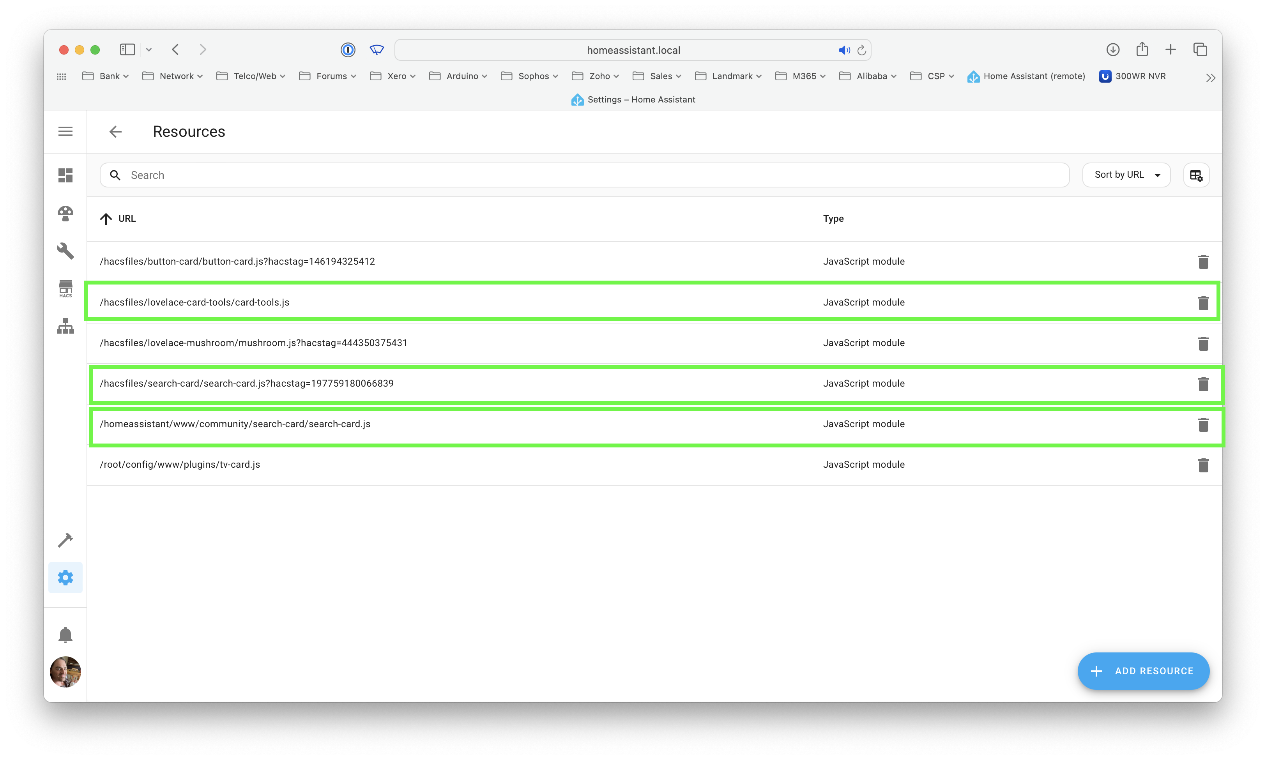Open the dashboard overview sidebar icon
Screen dimensions: 1266x760
(65, 175)
